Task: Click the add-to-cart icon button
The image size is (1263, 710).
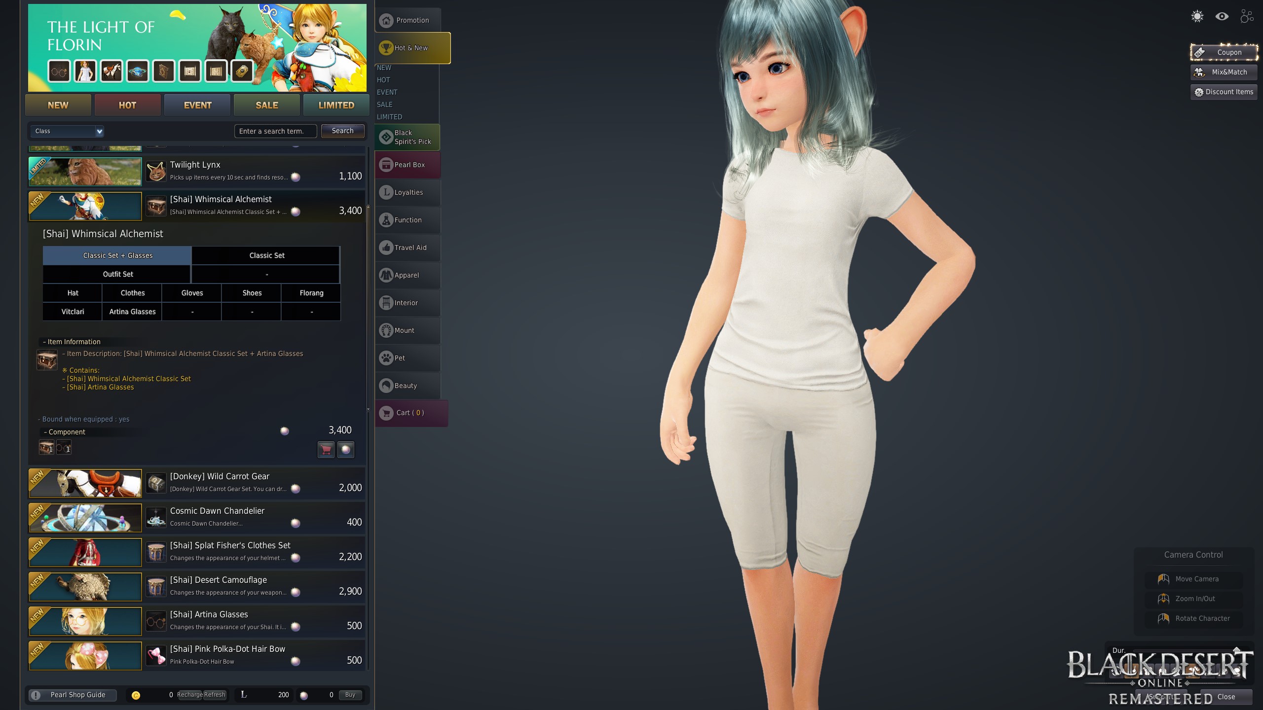Action: click(x=326, y=449)
